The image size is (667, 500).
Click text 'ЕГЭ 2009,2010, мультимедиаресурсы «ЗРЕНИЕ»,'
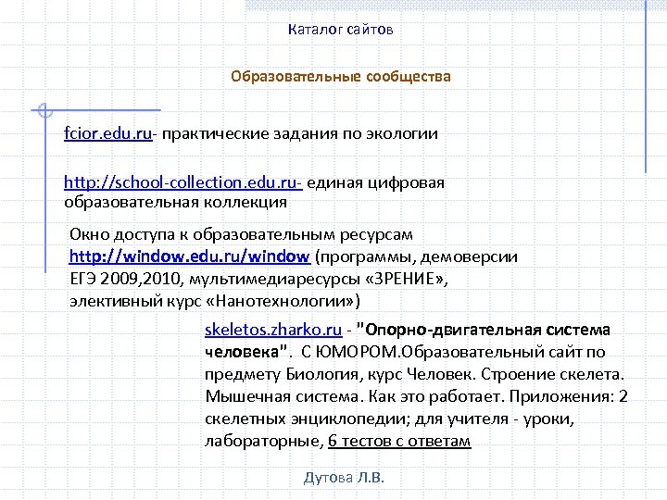tap(258, 279)
